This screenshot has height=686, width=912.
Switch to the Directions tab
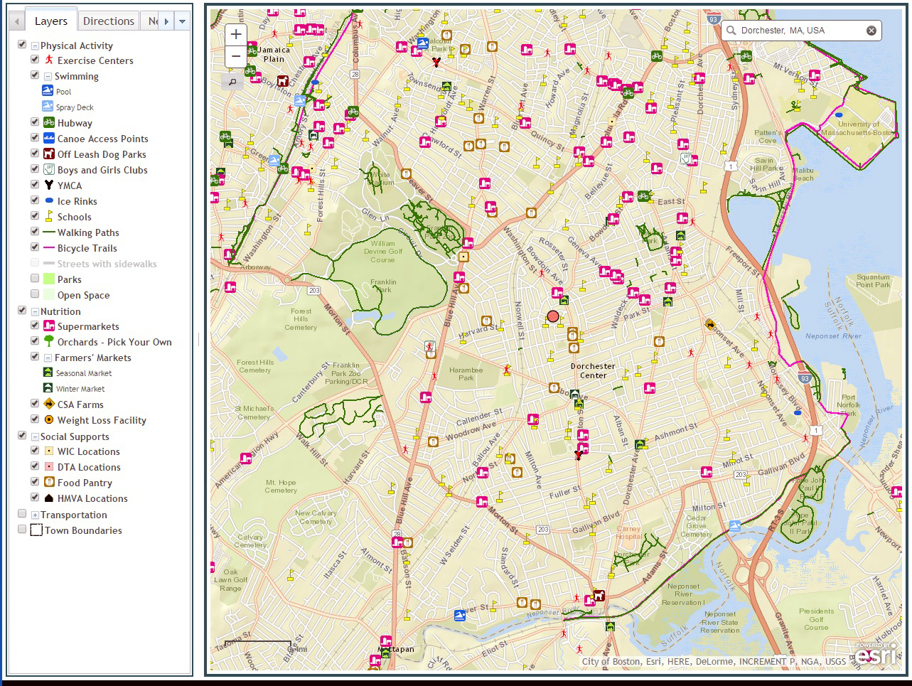pyautogui.click(x=108, y=21)
